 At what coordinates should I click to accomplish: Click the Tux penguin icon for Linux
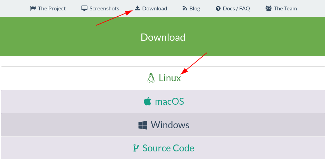[x=151, y=78]
